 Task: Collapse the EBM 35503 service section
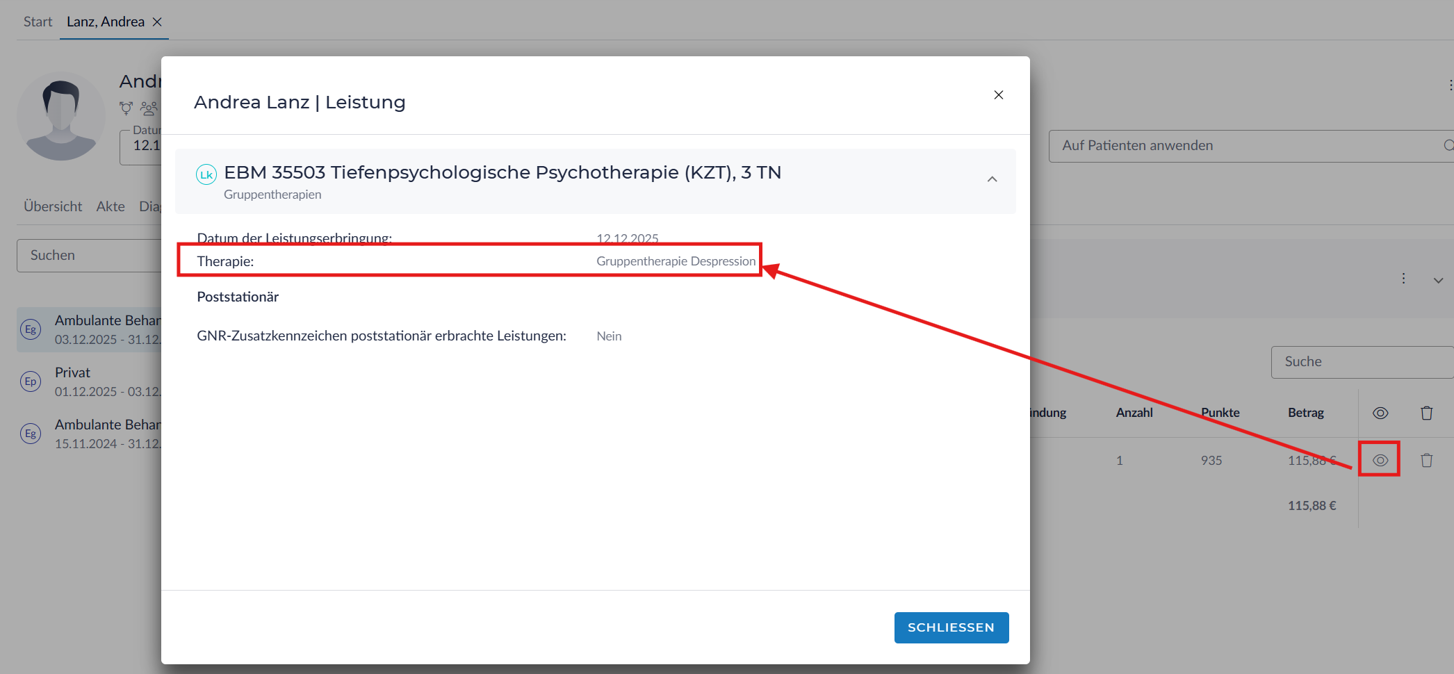tap(992, 180)
